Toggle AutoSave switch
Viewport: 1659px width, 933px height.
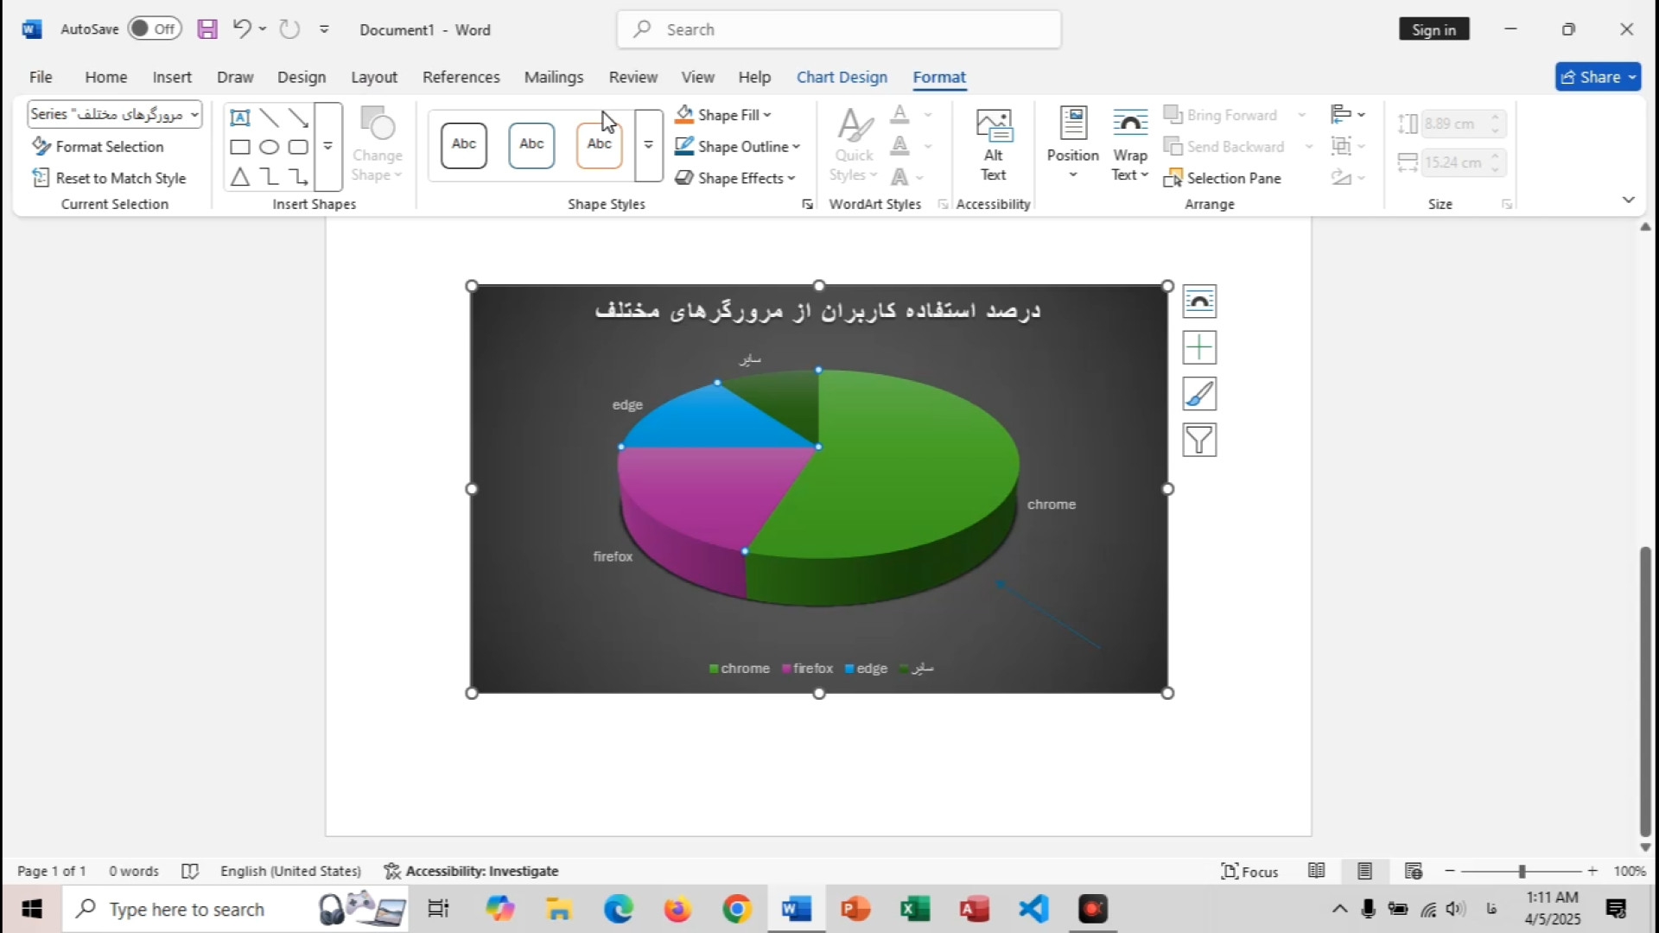[x=155, y=29]
